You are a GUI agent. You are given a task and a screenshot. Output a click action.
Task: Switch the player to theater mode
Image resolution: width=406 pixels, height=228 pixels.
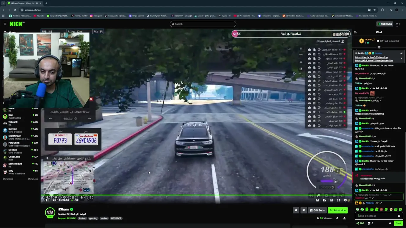tap(331, 200)
